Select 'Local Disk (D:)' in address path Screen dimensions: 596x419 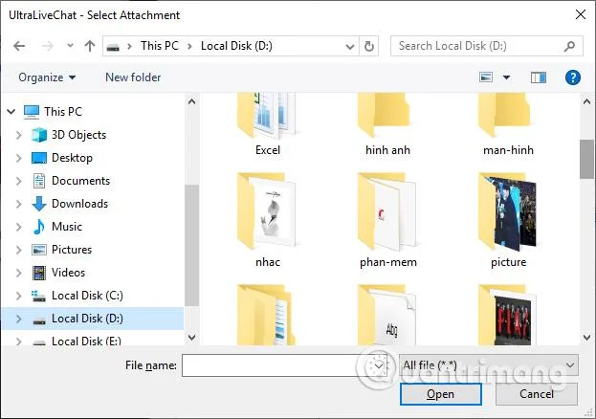[x=236, y=46]
